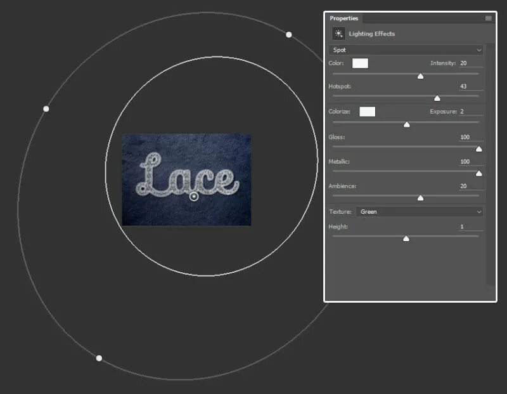
Task: Click the Exposure slider handle
Action: coord(407,124)
